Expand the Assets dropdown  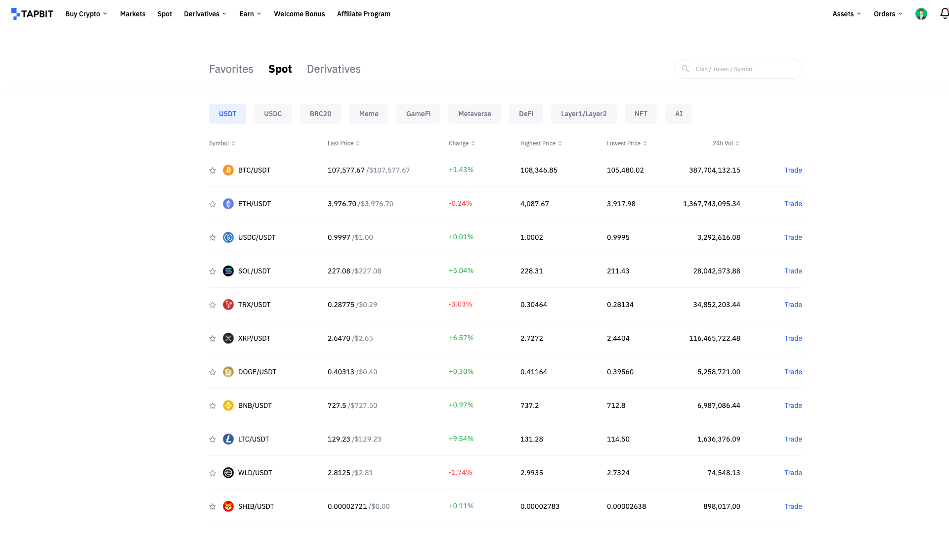point(847,14)
